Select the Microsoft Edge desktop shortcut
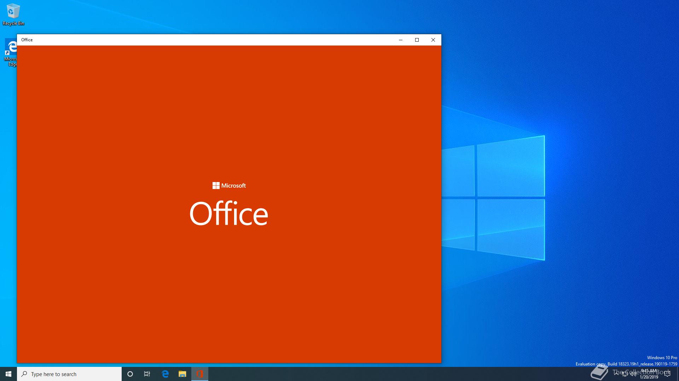This screenshot has height=381, width=679. [x=11, y=53]
